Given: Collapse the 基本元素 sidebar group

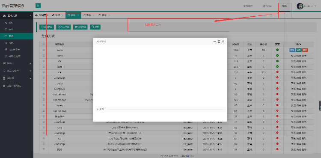Looking at the screenshot, I should pos(17,15).
